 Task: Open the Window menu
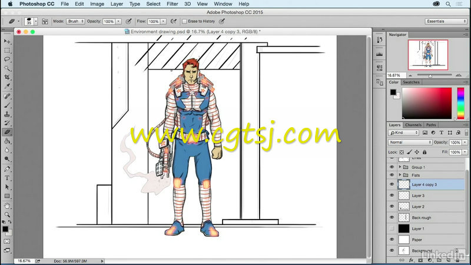[x=223, y=4]
